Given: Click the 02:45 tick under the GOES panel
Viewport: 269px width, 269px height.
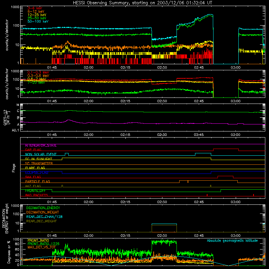Looking at the screenshot, I should pyautogui.click(x=199, y=135).
